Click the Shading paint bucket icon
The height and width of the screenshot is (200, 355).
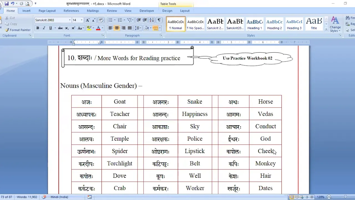146,28
